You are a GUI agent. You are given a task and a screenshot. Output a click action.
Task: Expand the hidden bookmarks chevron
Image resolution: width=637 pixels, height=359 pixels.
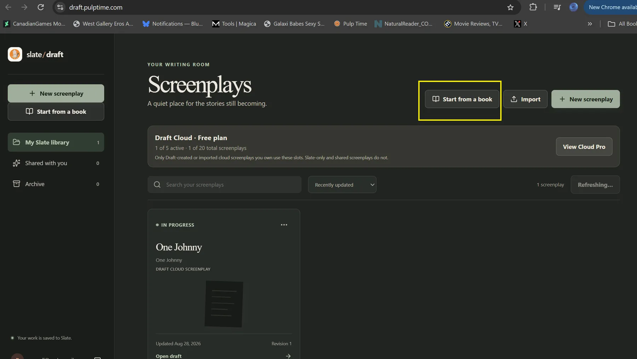(x=590, y=24)
